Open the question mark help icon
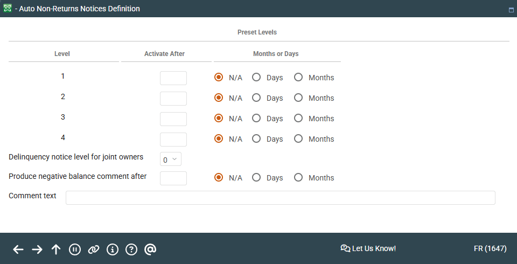Image resolution: width=517 pixels, height=264 pixels. point(131,249)
